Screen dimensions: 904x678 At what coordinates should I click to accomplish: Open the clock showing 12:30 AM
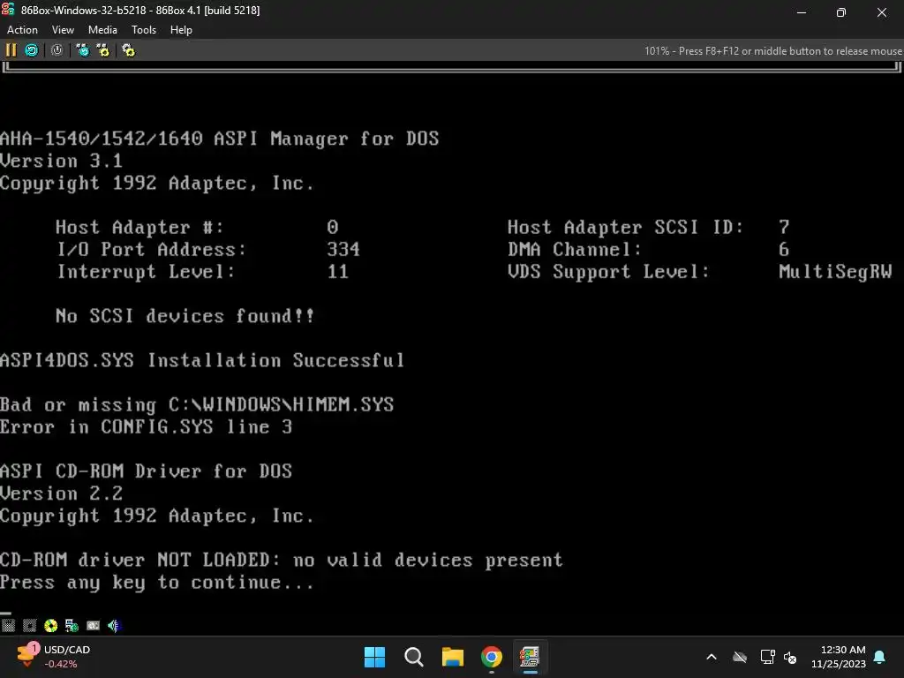(839, 657)
